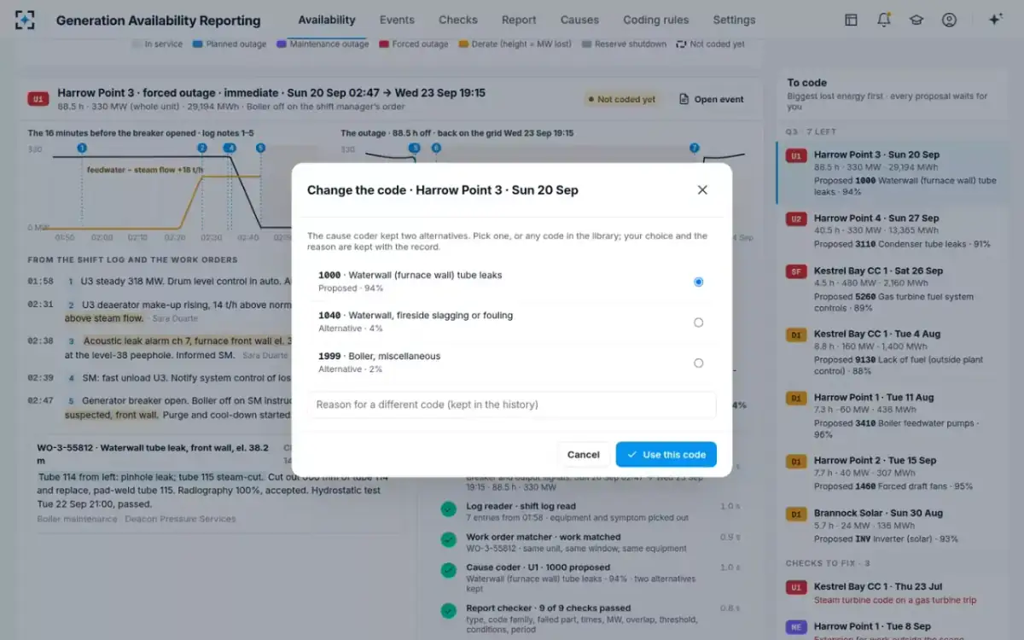Click green check beside Log reader
Screen dimensions: 1024x640
448,509
